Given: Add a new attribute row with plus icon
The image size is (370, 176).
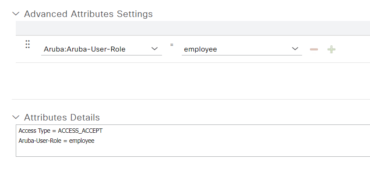Looking at the screenshot, I should pos(331,49).
